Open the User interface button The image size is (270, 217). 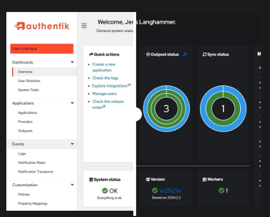tap(42, 49)
